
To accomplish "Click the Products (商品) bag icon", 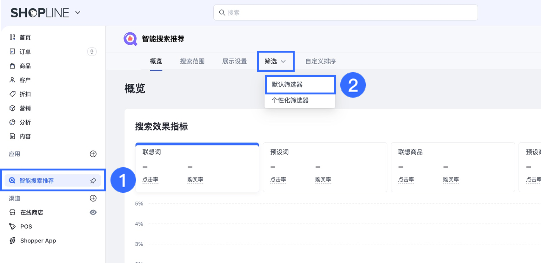I will pyautogui.click(x=12, y=66).
